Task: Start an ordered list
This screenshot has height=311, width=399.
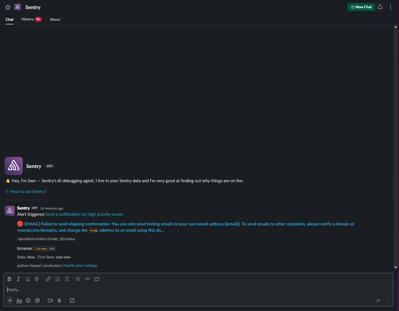Action: [x=58, y=279]
